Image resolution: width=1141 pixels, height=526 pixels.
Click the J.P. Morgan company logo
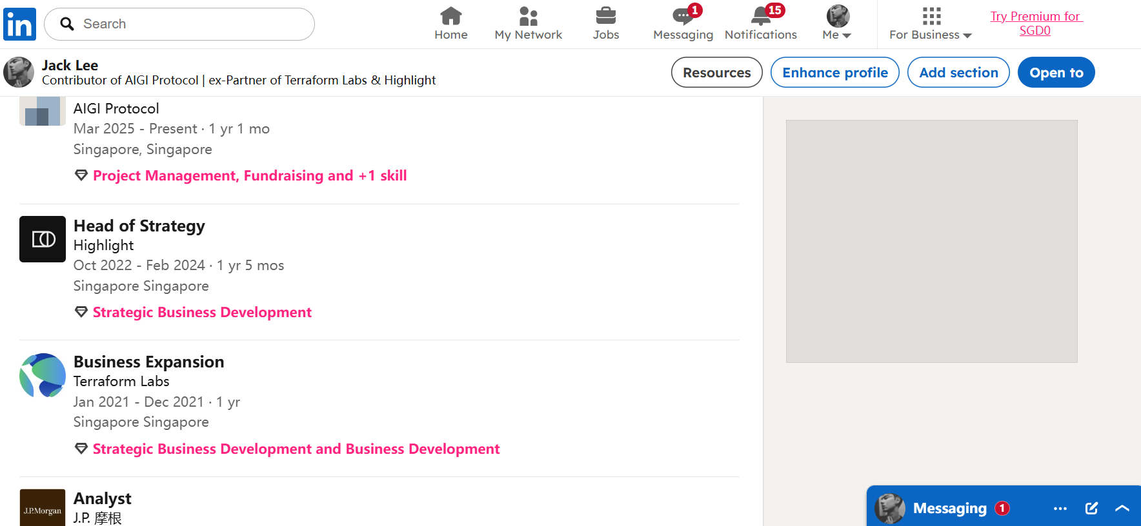pyautogui.click(x=43, y=508)
